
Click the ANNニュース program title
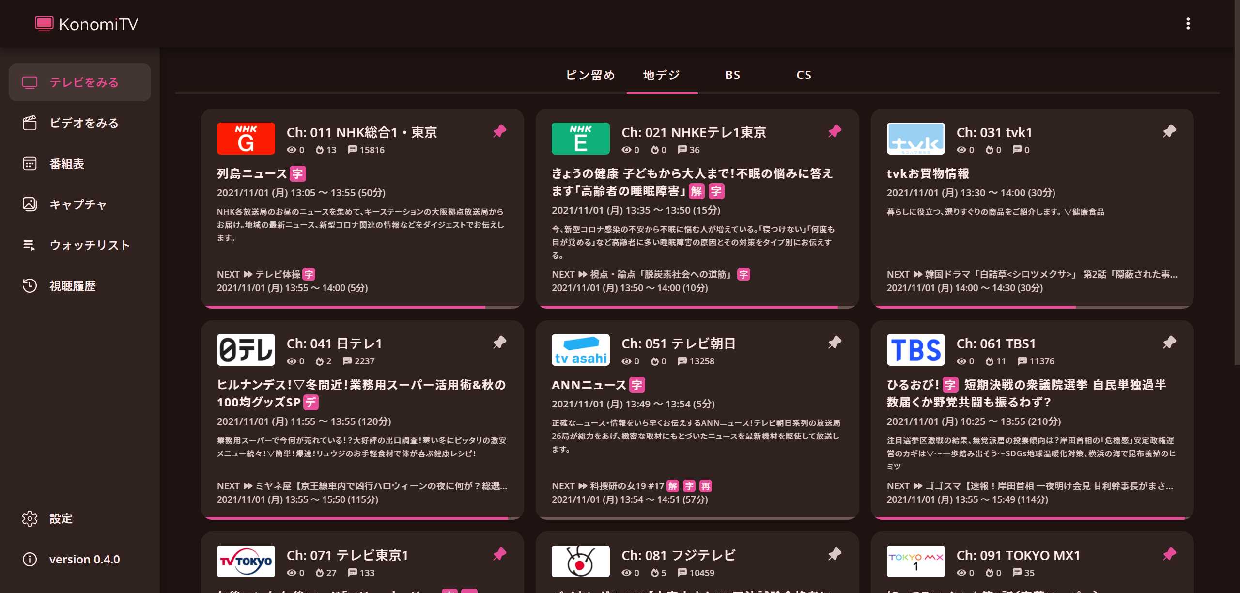tap(589, 385)
